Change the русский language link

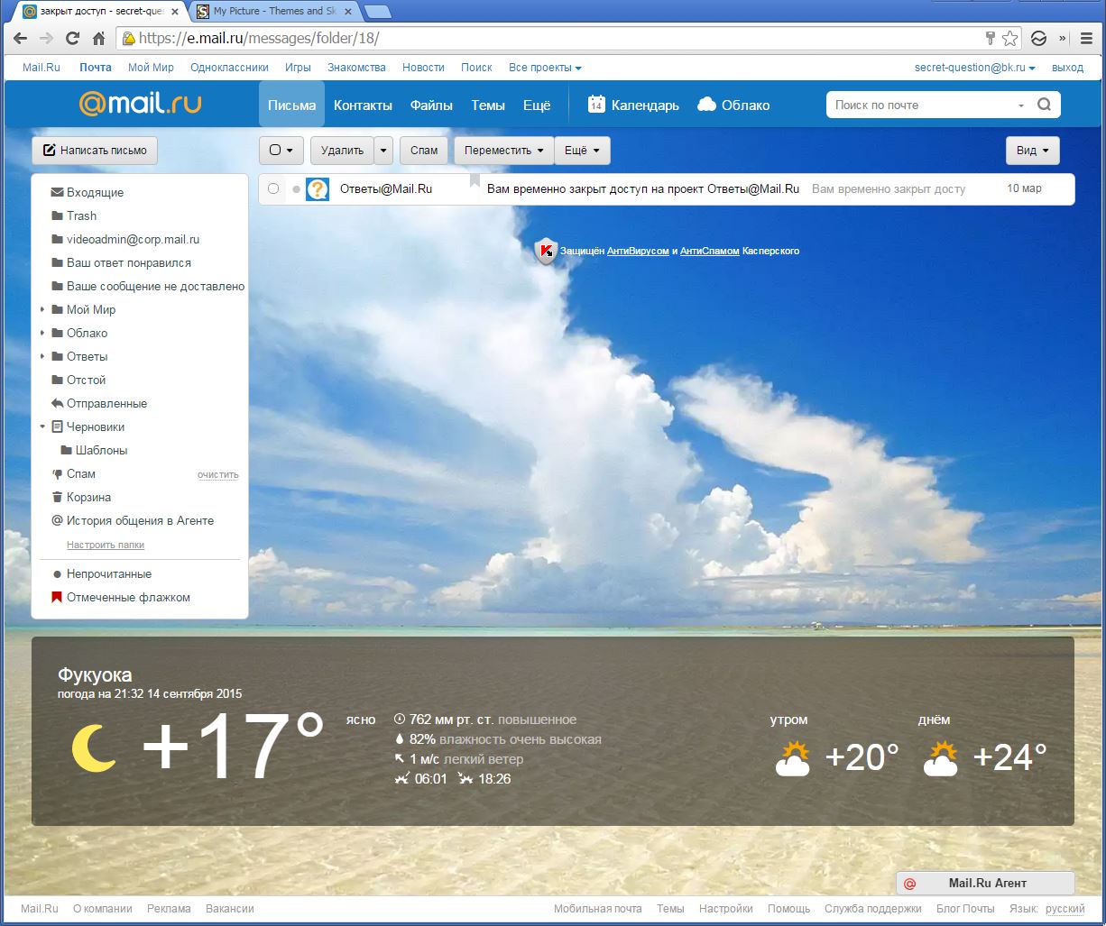1065,909
